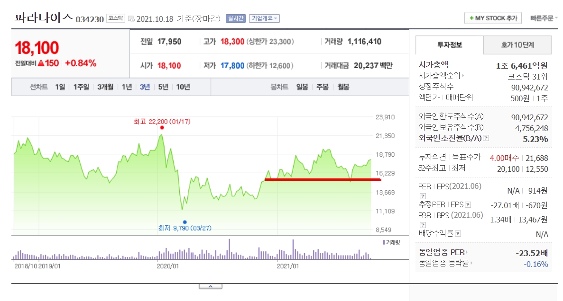The image size is (563, 301).
Task: Click the 저가 17,800 value
Action: point(232,66)
